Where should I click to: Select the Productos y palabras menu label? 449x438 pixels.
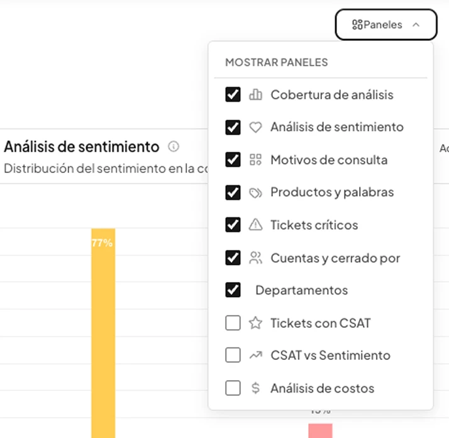click(x=332, y=193)
